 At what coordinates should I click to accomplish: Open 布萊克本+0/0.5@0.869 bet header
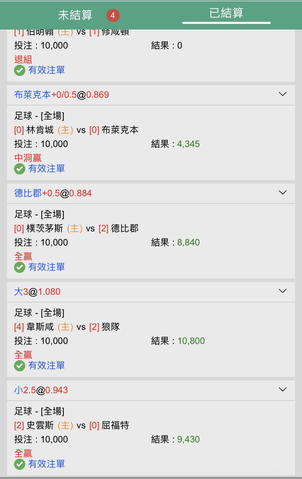tap(151, 95)
